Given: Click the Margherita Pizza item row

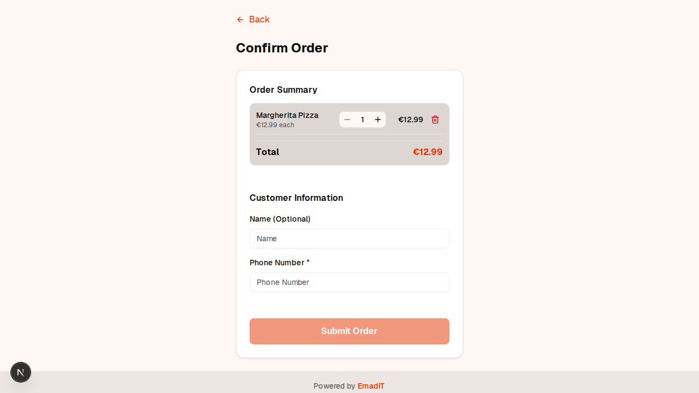Looking at the screenshot, I should 287,115.
